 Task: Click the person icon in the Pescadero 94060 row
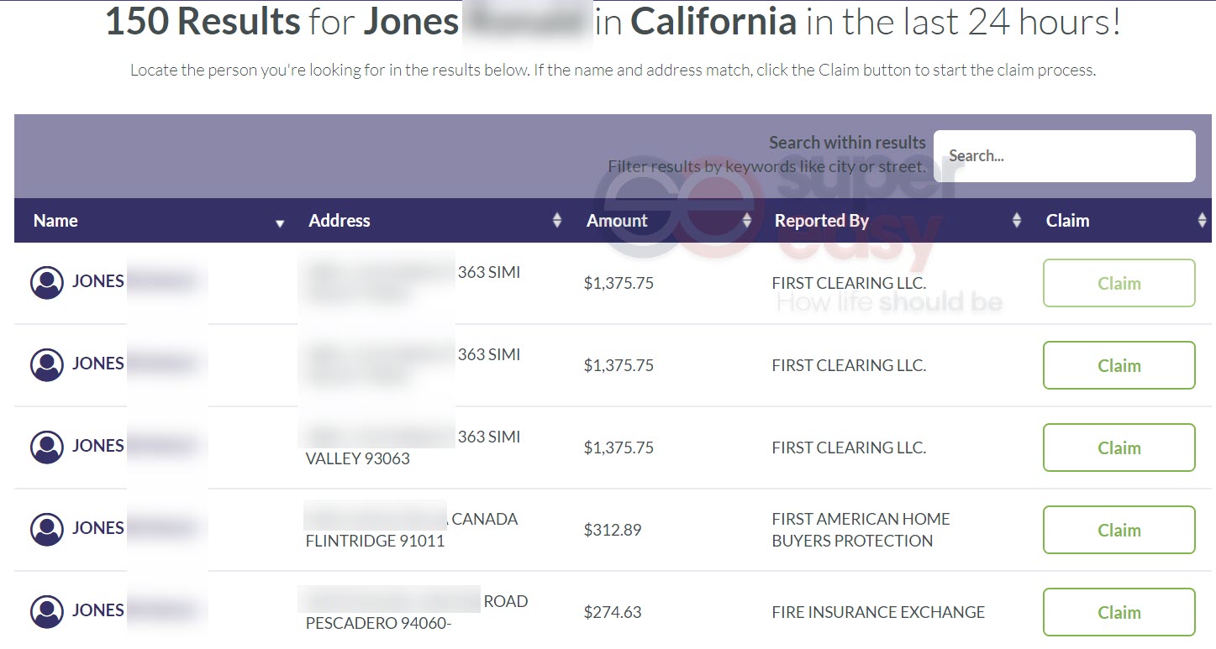[x=47, y=612]
